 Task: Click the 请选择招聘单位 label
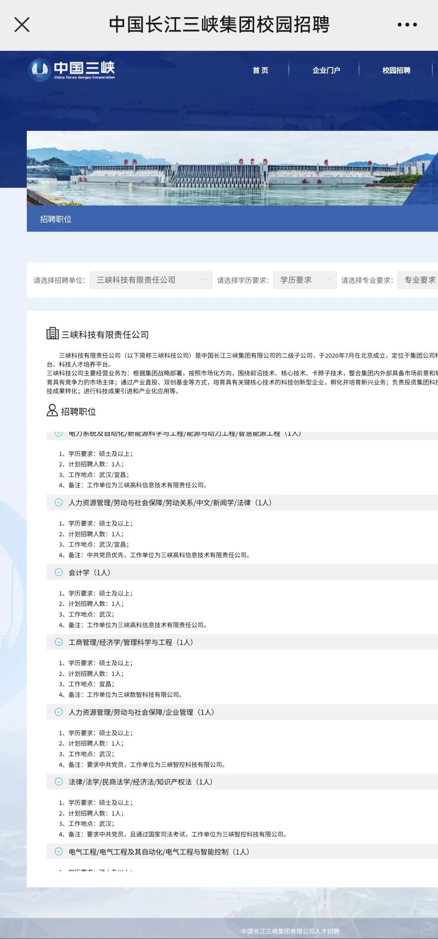pyautogui.click(x=60, y=280)
